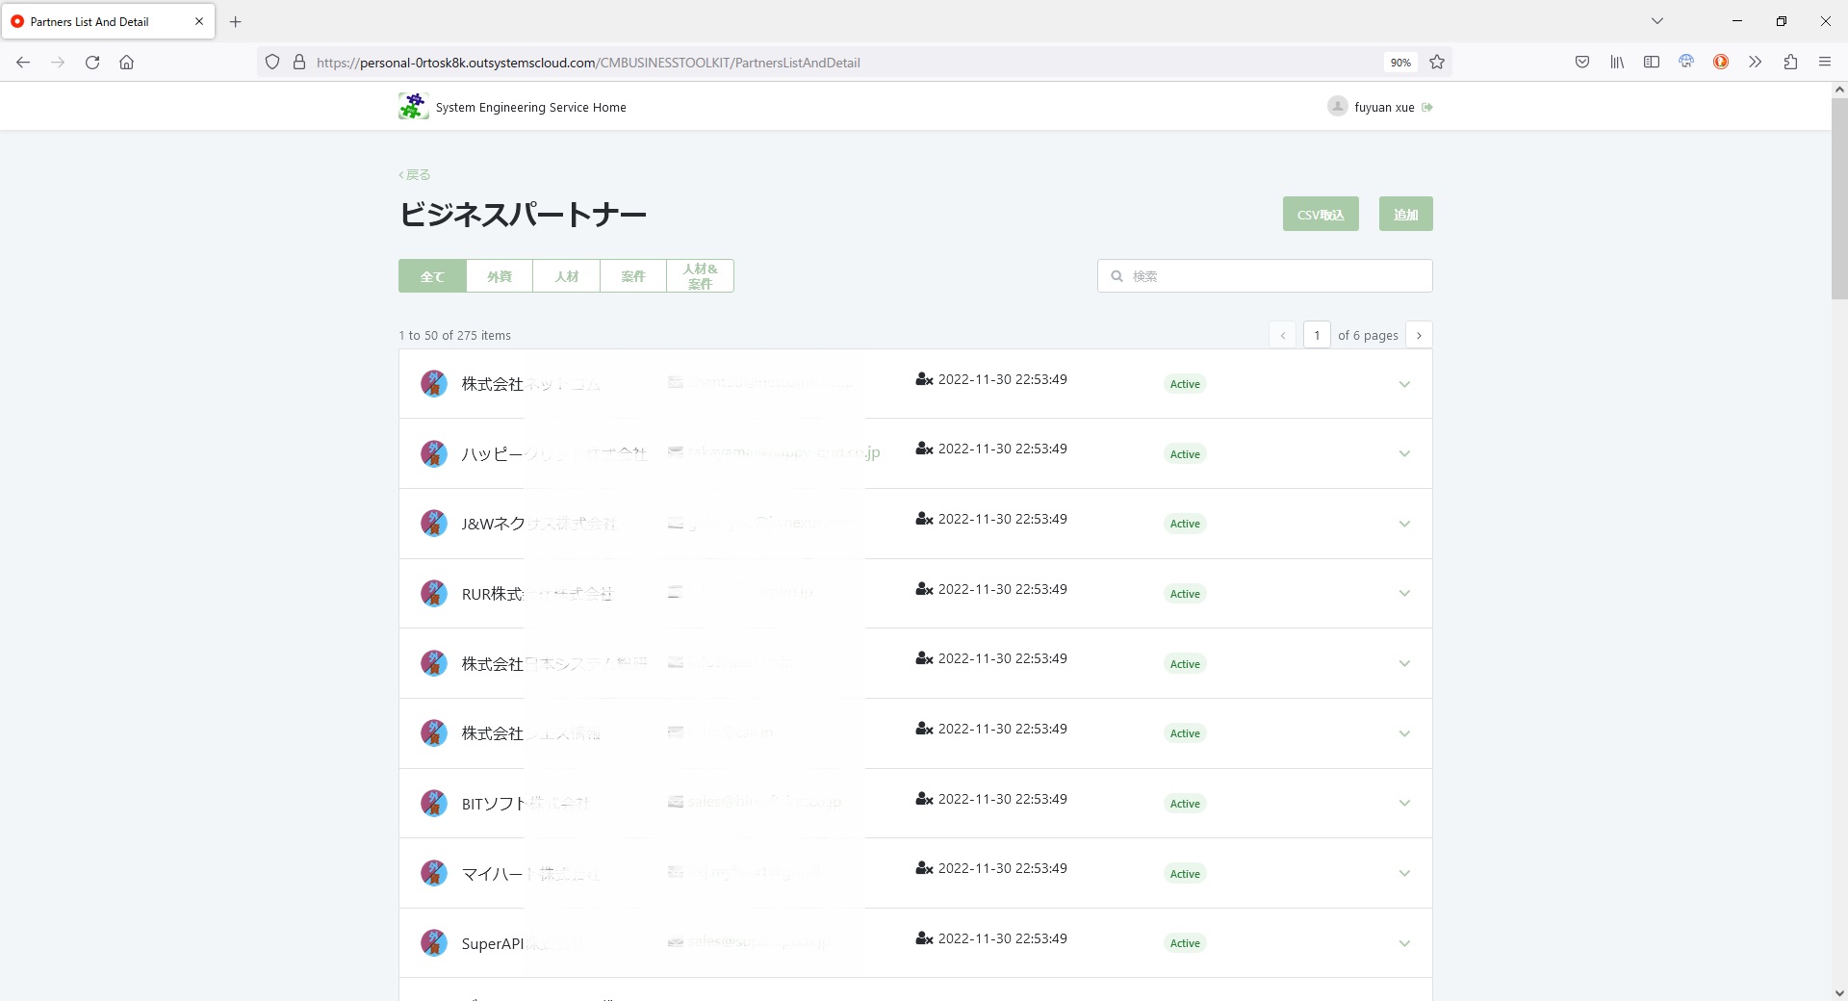Click the System Engineering Service logo icon
The width and height of the screenshot is (1848, 1001).
click(x=414, y=106)
